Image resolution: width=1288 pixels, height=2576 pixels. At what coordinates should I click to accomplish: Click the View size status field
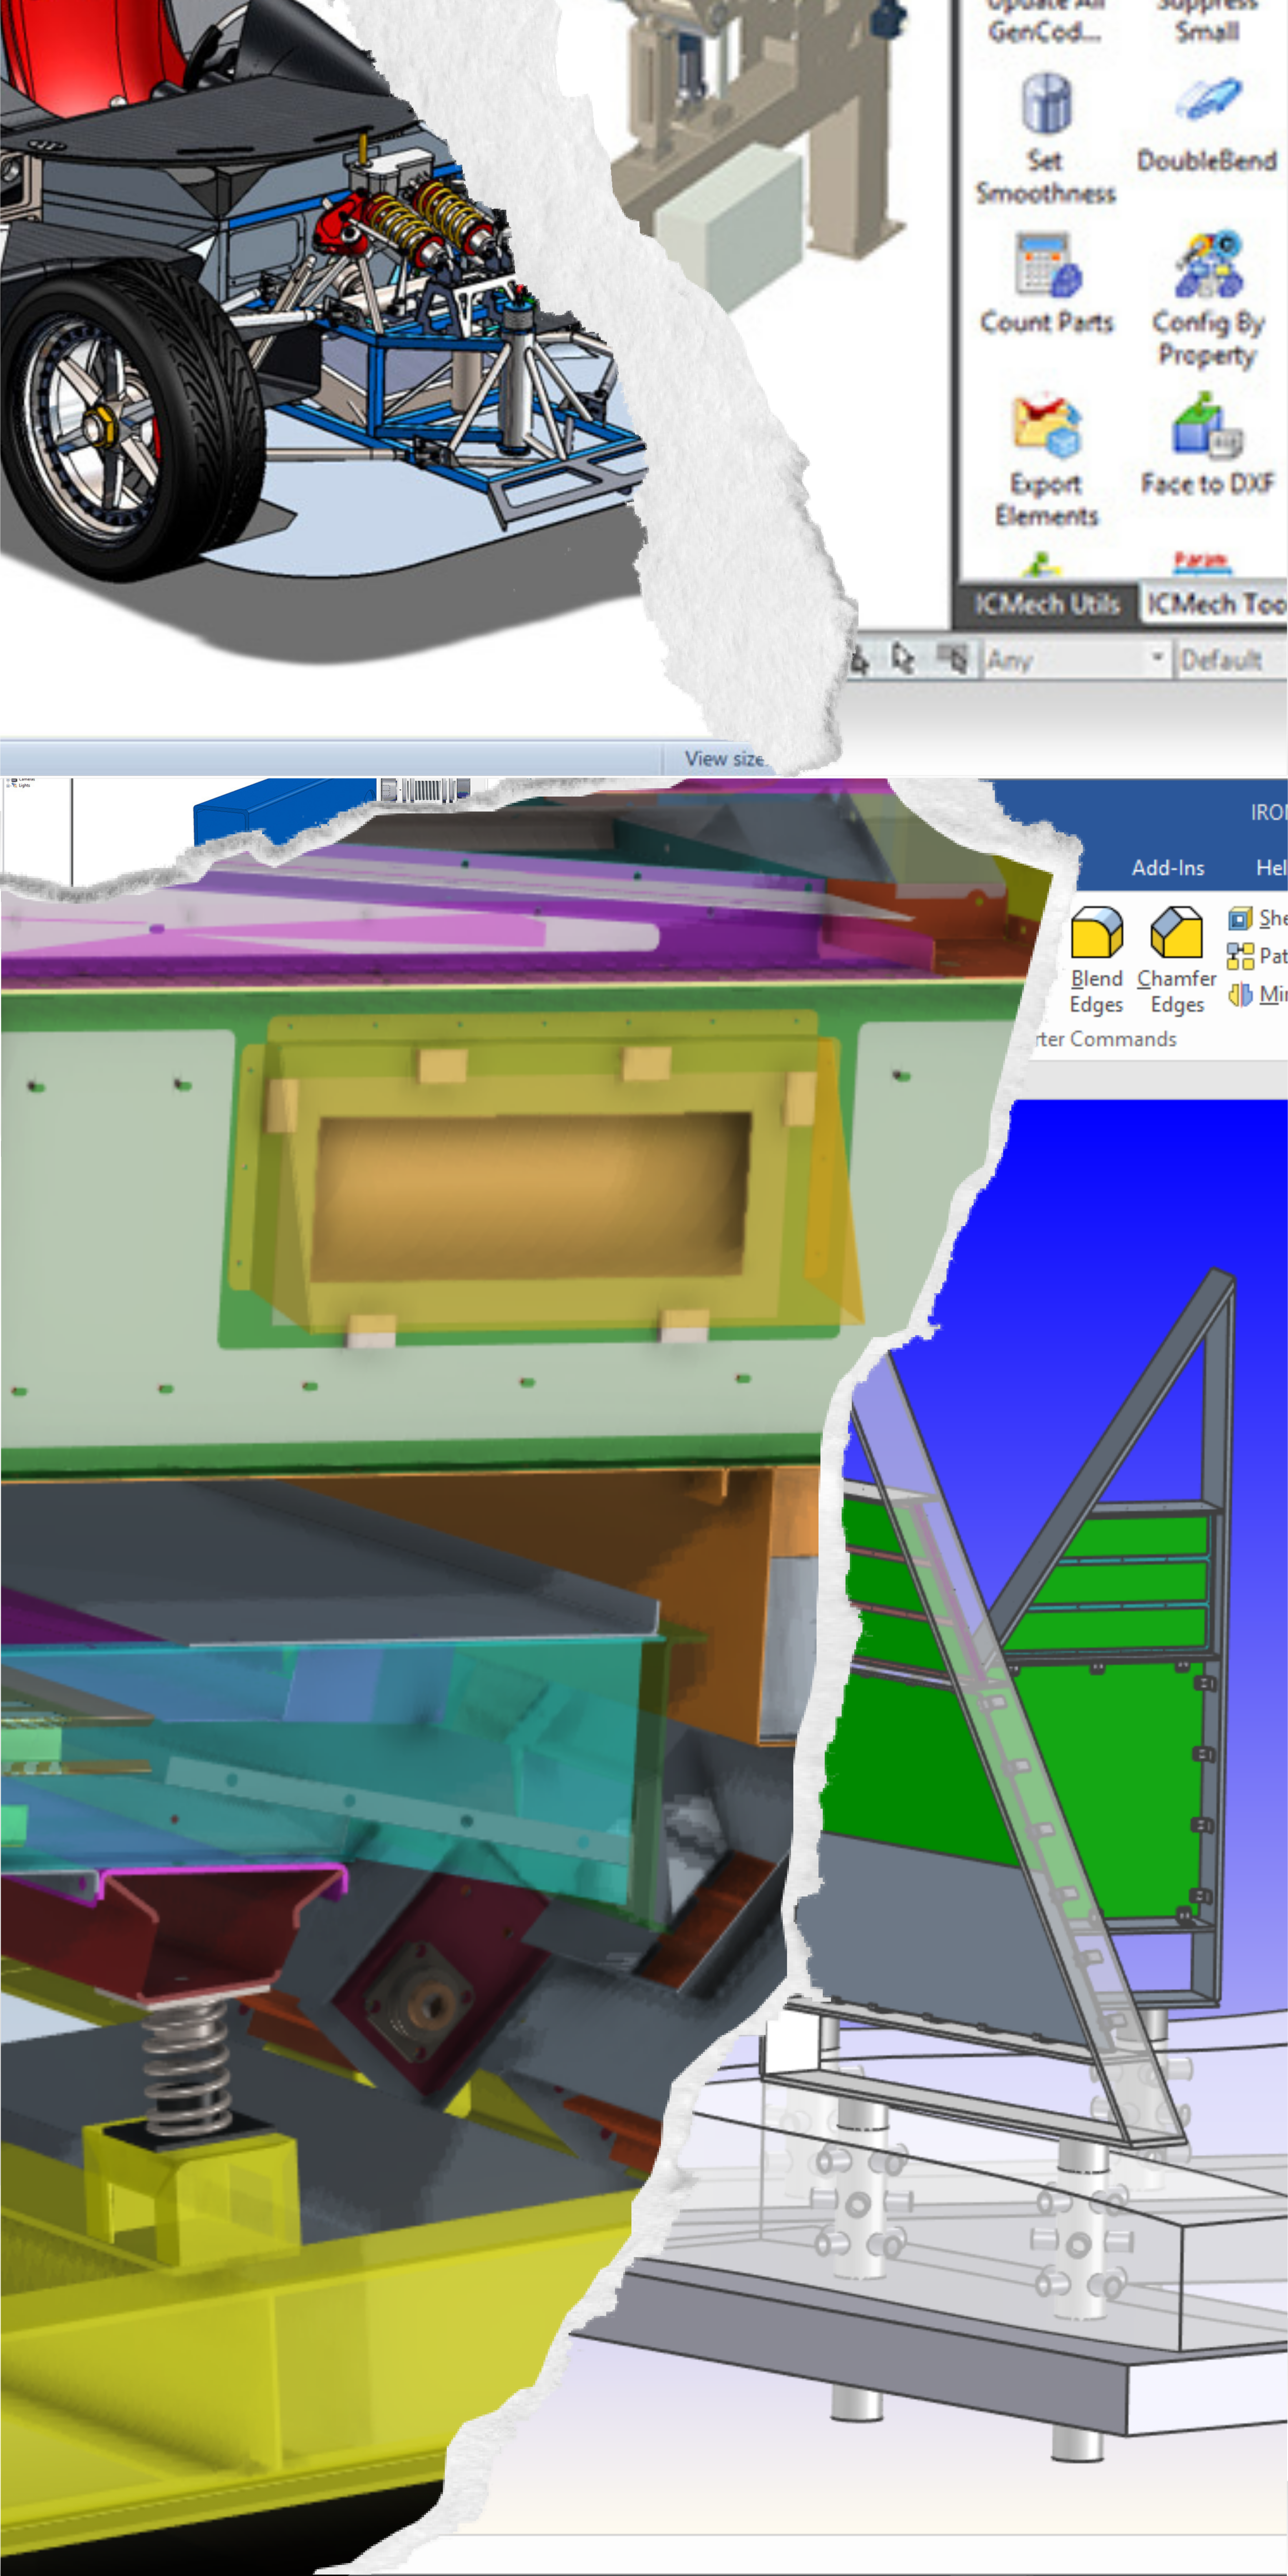pos(723,758)
